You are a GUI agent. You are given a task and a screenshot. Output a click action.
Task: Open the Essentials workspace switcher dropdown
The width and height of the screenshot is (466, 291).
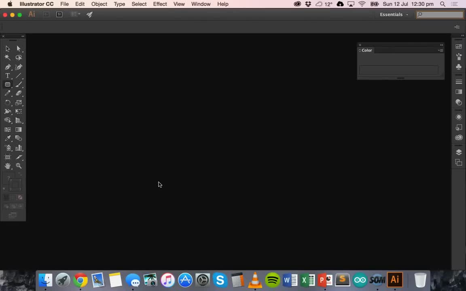[394, 14]
